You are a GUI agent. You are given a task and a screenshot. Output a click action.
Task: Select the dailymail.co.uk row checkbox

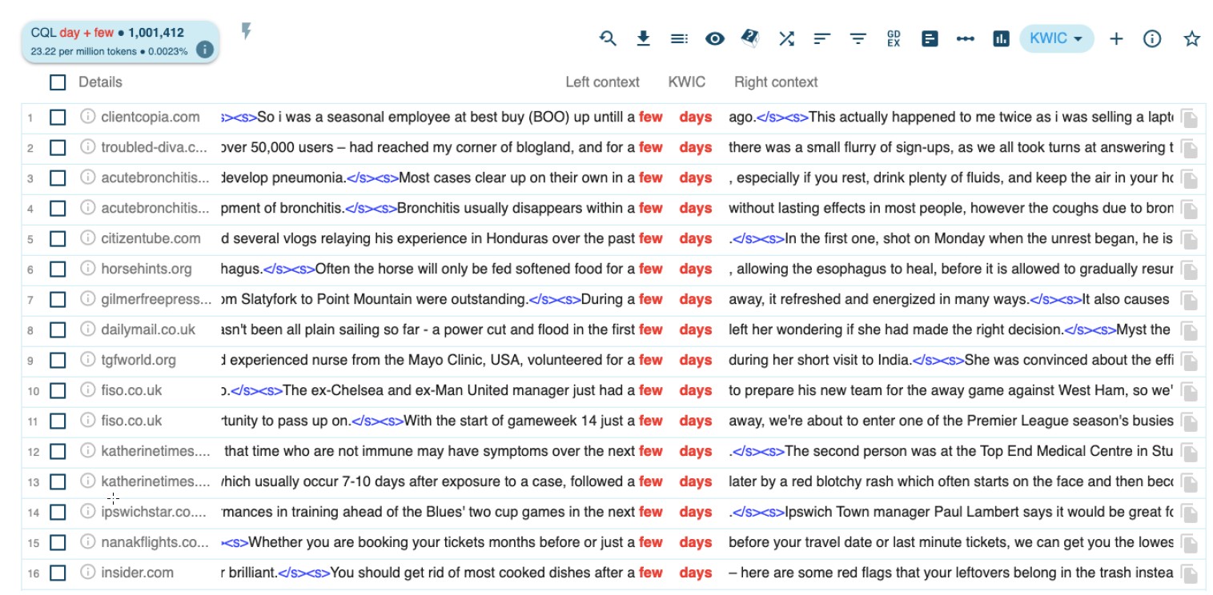[58, 330]
